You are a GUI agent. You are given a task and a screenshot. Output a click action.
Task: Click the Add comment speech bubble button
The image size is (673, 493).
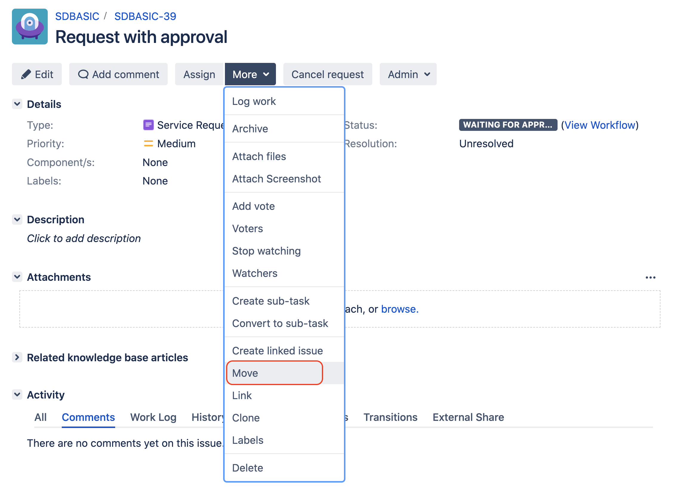pyautogui.click(x=118, y=74)
